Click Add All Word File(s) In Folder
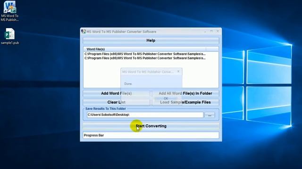 tap(185, 93)
